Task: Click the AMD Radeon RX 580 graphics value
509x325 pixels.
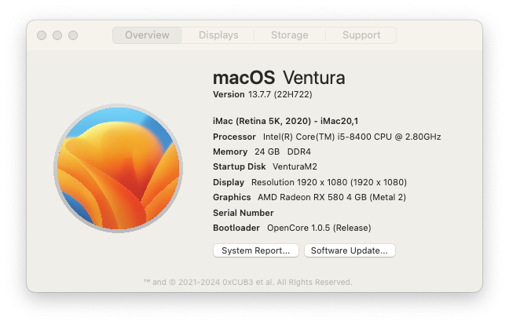Action: click(331, 197)
